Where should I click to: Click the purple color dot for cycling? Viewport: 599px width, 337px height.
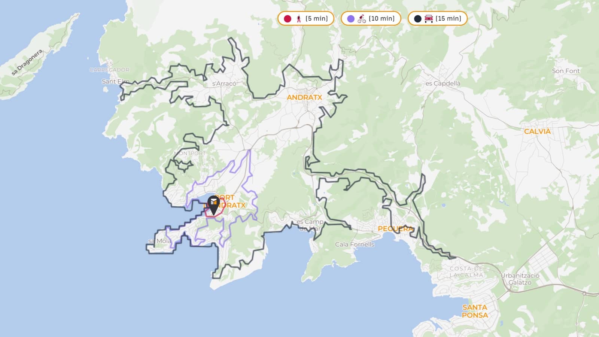pyautogui.click(x=351, y=19)
